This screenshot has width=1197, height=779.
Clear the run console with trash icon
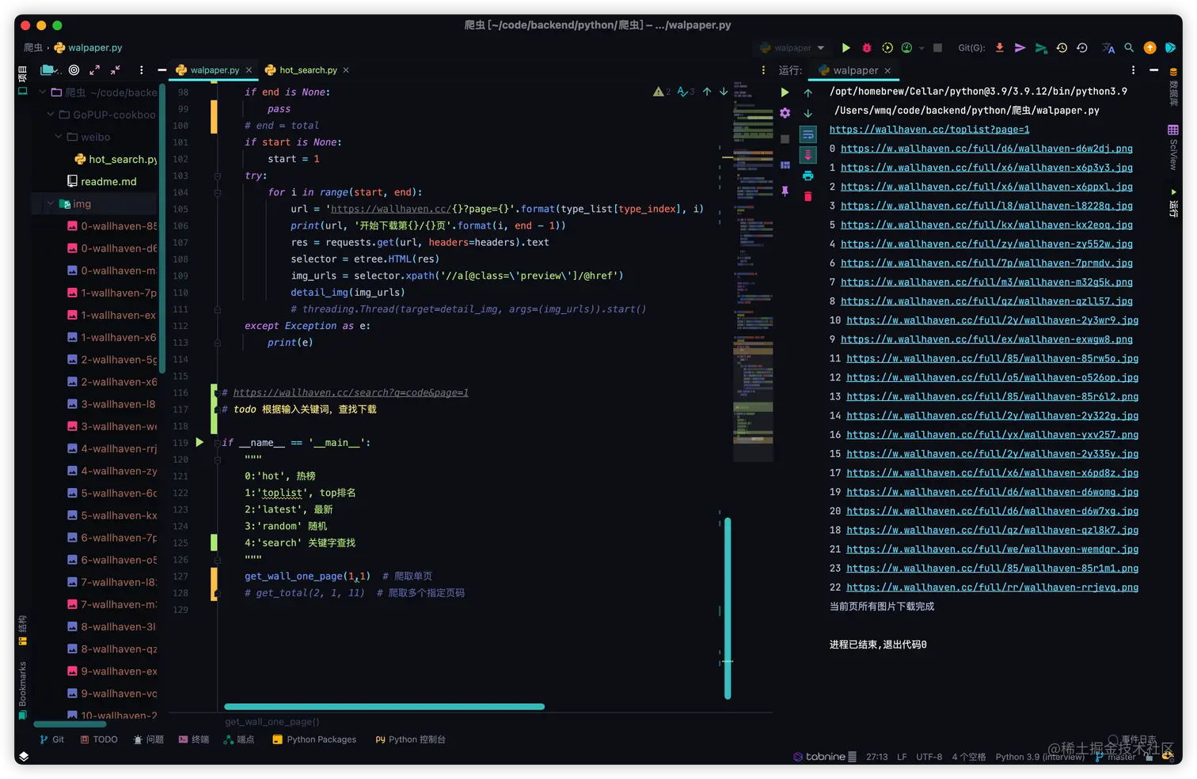pos(808,195)
